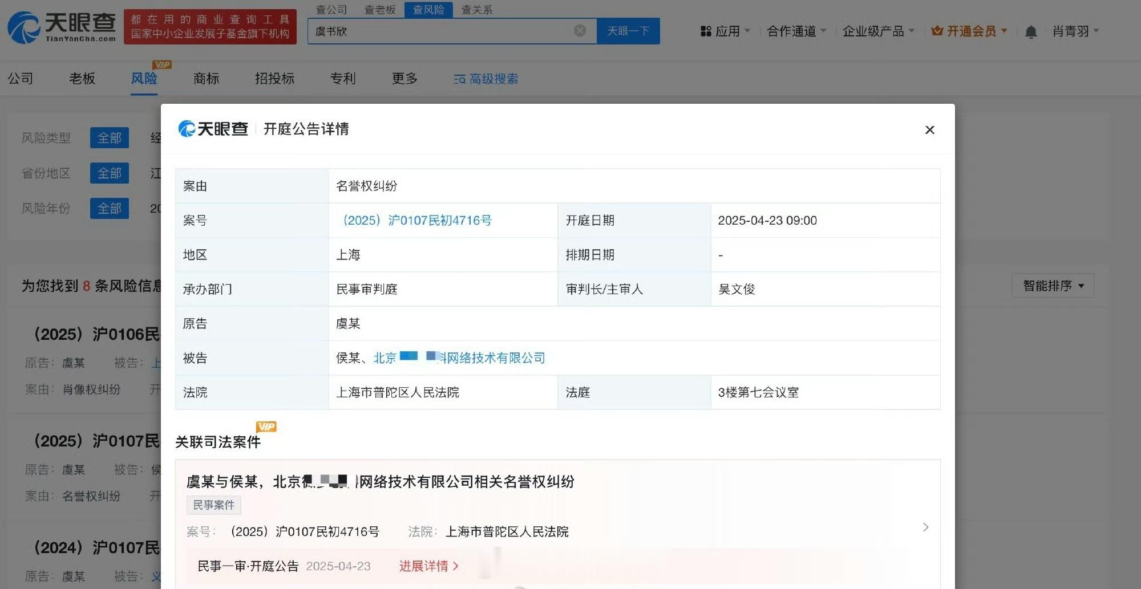
Task: Open the related case arrow chevron
Action: tap(925, 527)
